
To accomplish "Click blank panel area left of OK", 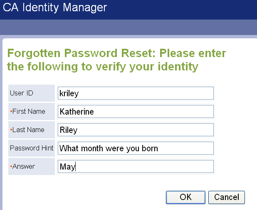I will pos(83,197).
